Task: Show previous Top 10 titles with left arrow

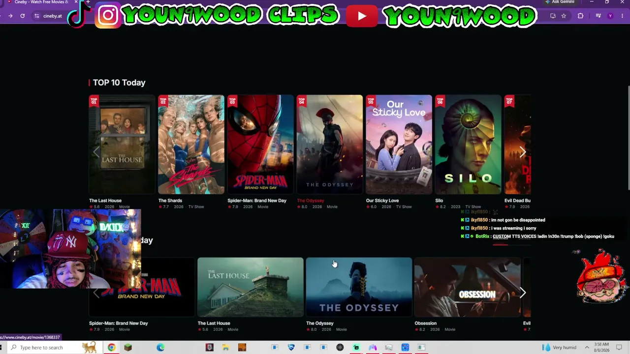Action: point(96,152)
